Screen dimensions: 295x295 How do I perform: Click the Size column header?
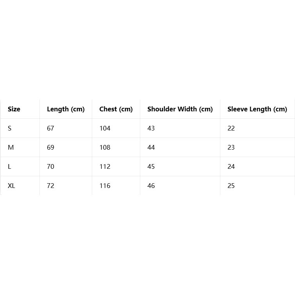pos(14,109)
